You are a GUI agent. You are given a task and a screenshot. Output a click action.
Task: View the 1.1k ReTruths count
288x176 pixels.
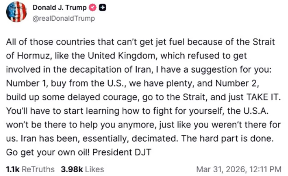click(13, 169)
